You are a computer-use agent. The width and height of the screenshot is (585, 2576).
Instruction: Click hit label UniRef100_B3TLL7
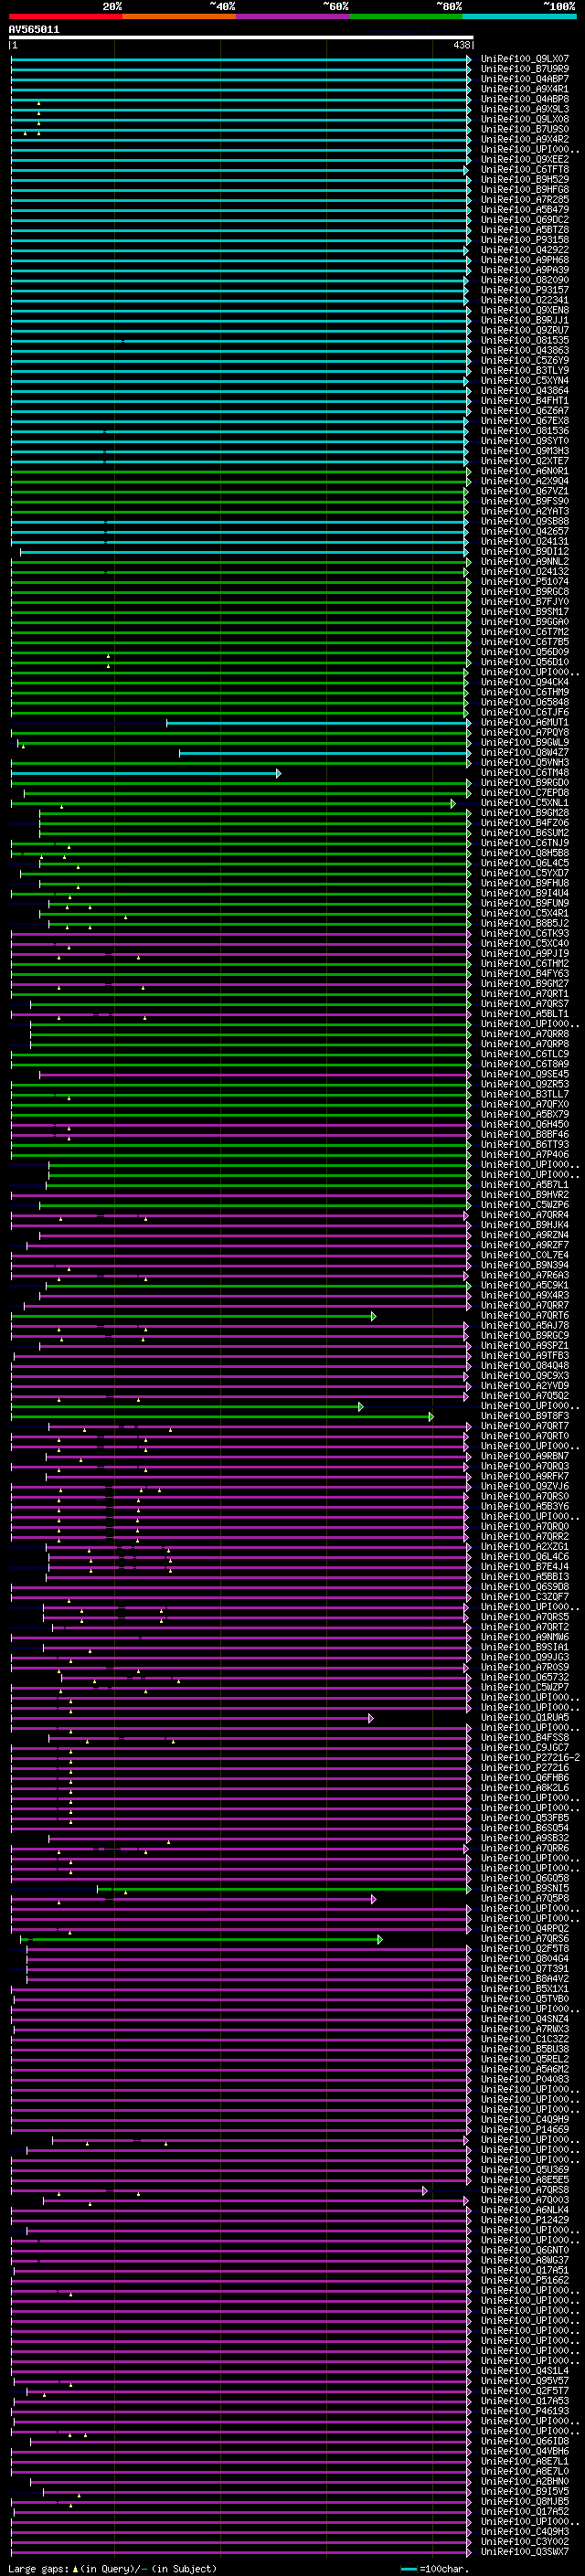524,1095
